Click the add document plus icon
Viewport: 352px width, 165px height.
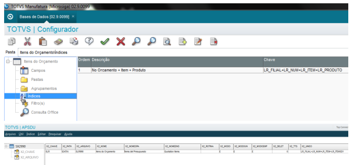pos(182,42)
